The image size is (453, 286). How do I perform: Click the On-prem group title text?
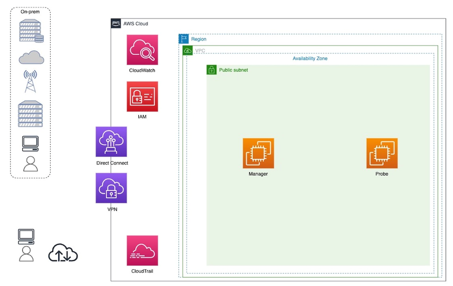pyautogui.click(x=30, y=12)
